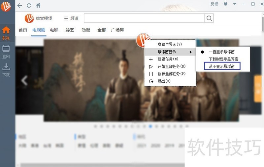Open title bar dropdown triangle menu
The width and height of the screenshot is (264, 167).
pos(235,4)
